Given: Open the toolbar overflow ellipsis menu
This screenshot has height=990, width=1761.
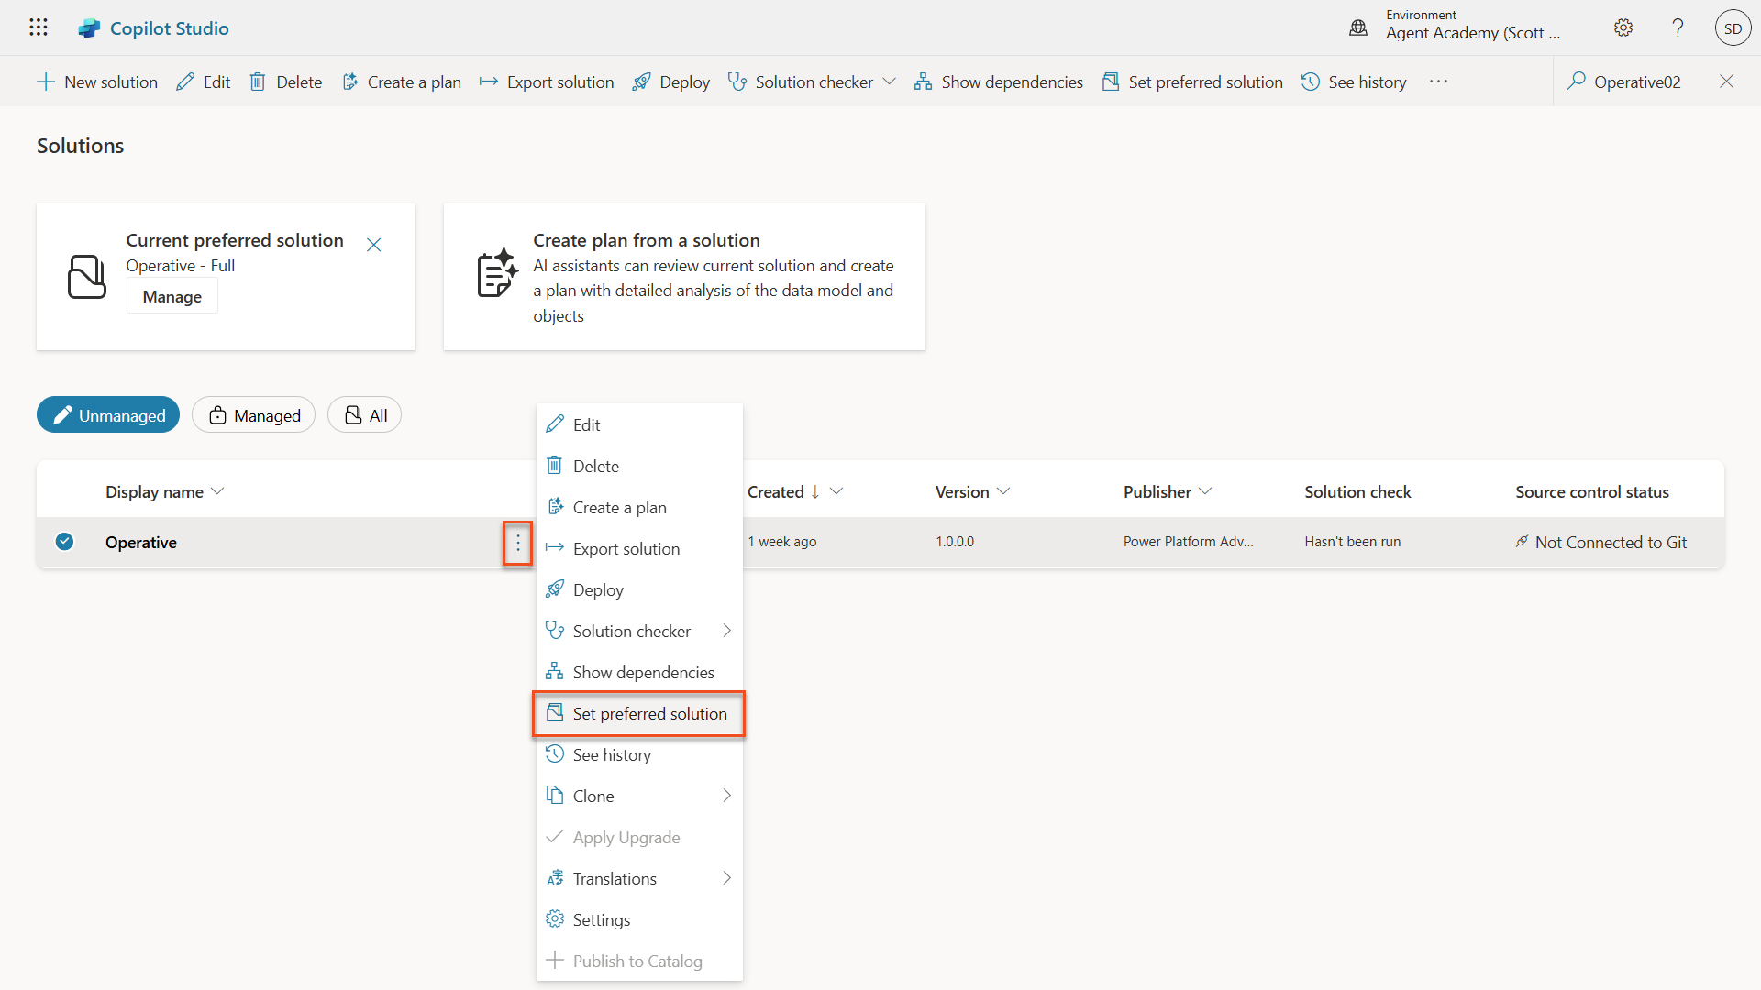Looking at the screenshot, I should point(1438,82).
